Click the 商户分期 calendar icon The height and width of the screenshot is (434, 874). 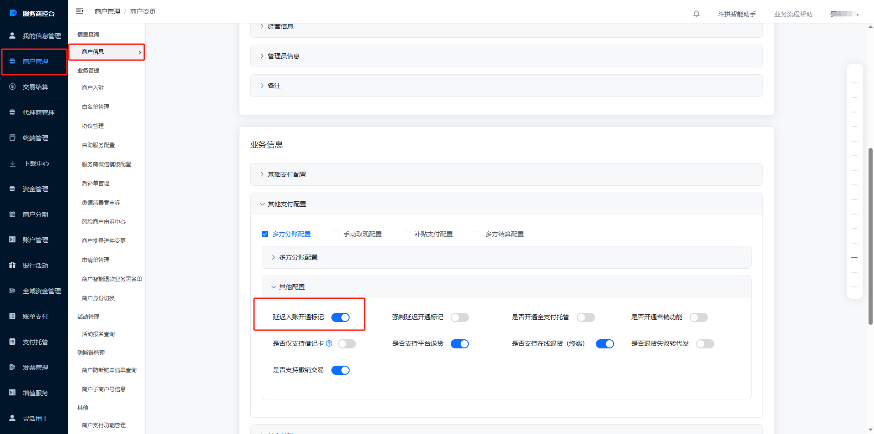pyautogui.click(x=12, y=214)
